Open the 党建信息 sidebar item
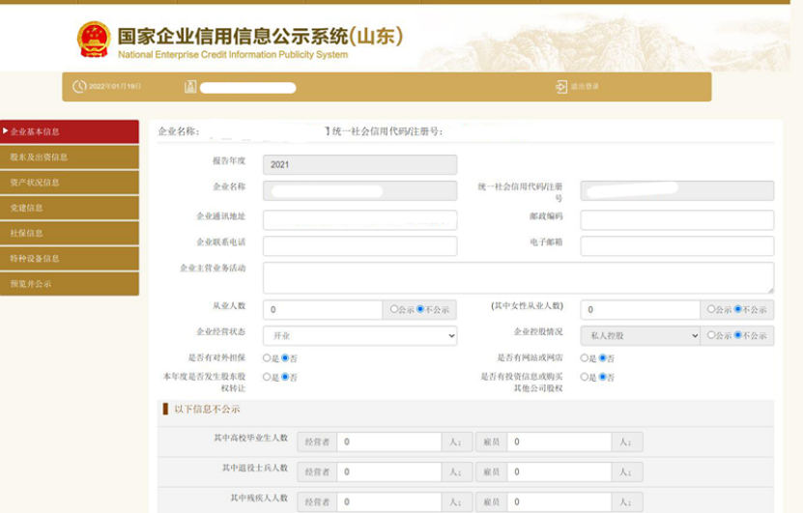The image size is (803, 513). pos(70,208)
